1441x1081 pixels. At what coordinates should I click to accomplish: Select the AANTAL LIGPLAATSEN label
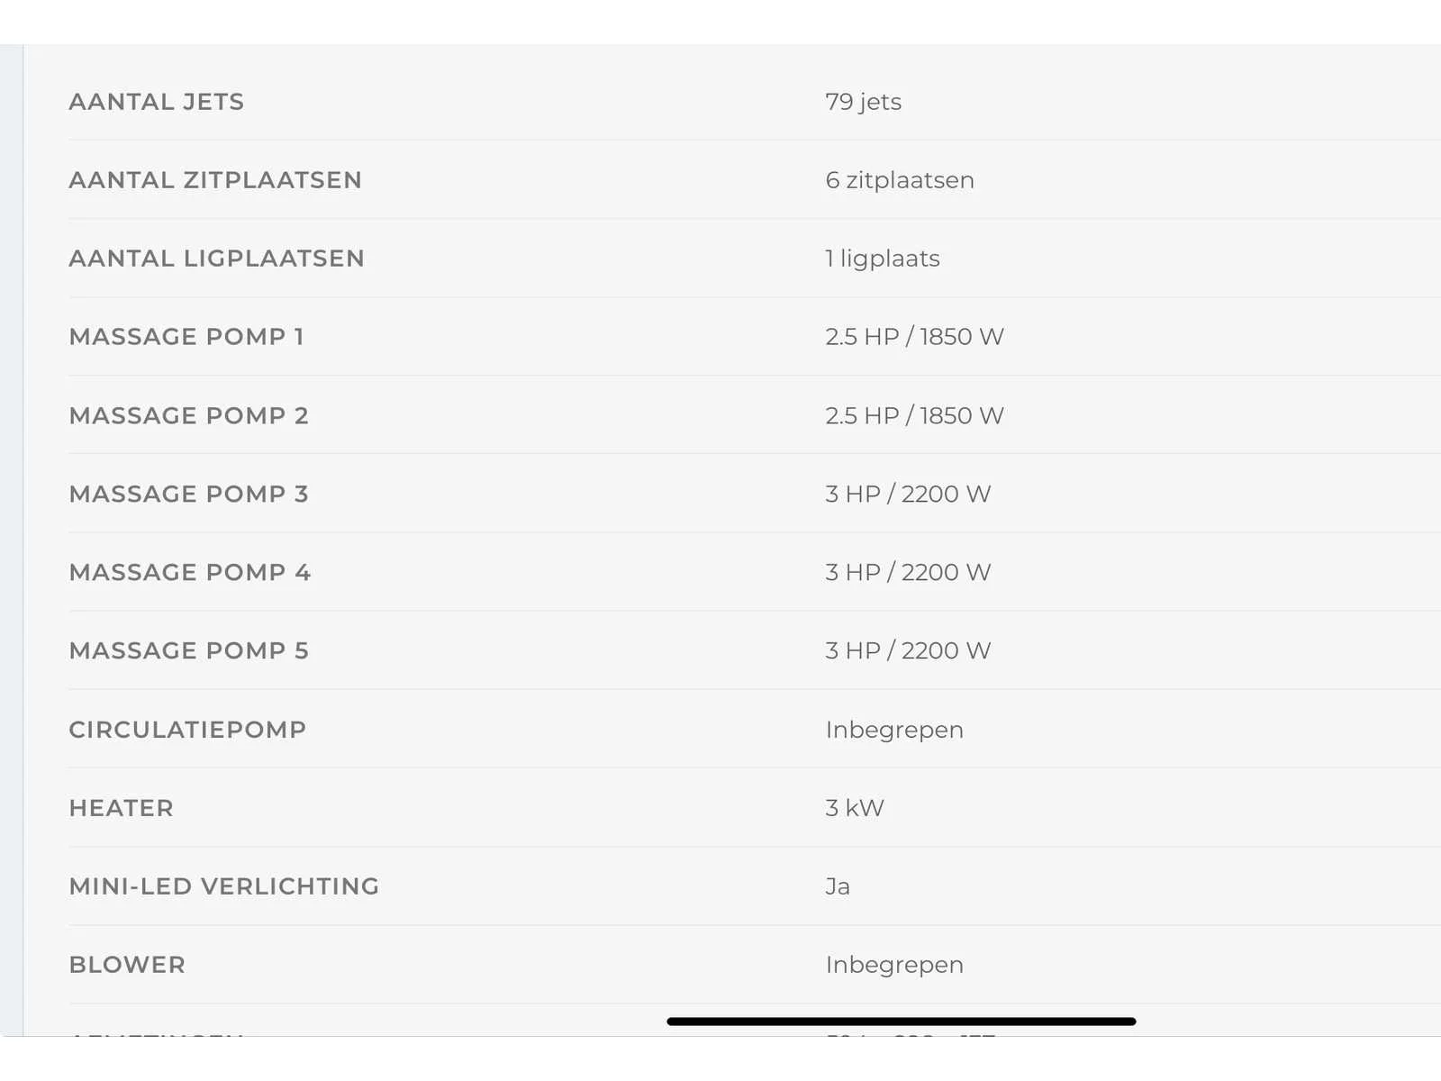pos(217,259)
